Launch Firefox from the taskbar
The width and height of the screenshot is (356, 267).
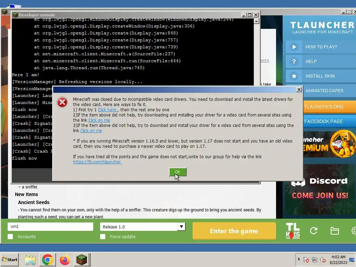click(65, 260)
